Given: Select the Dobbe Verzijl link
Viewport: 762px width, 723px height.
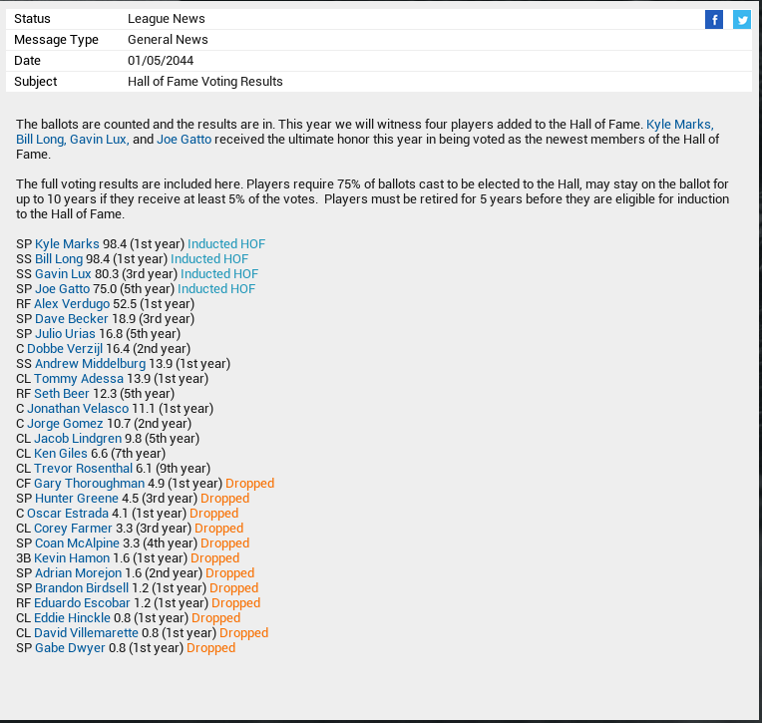Looking at the screenshot, I should click(65, 349).
